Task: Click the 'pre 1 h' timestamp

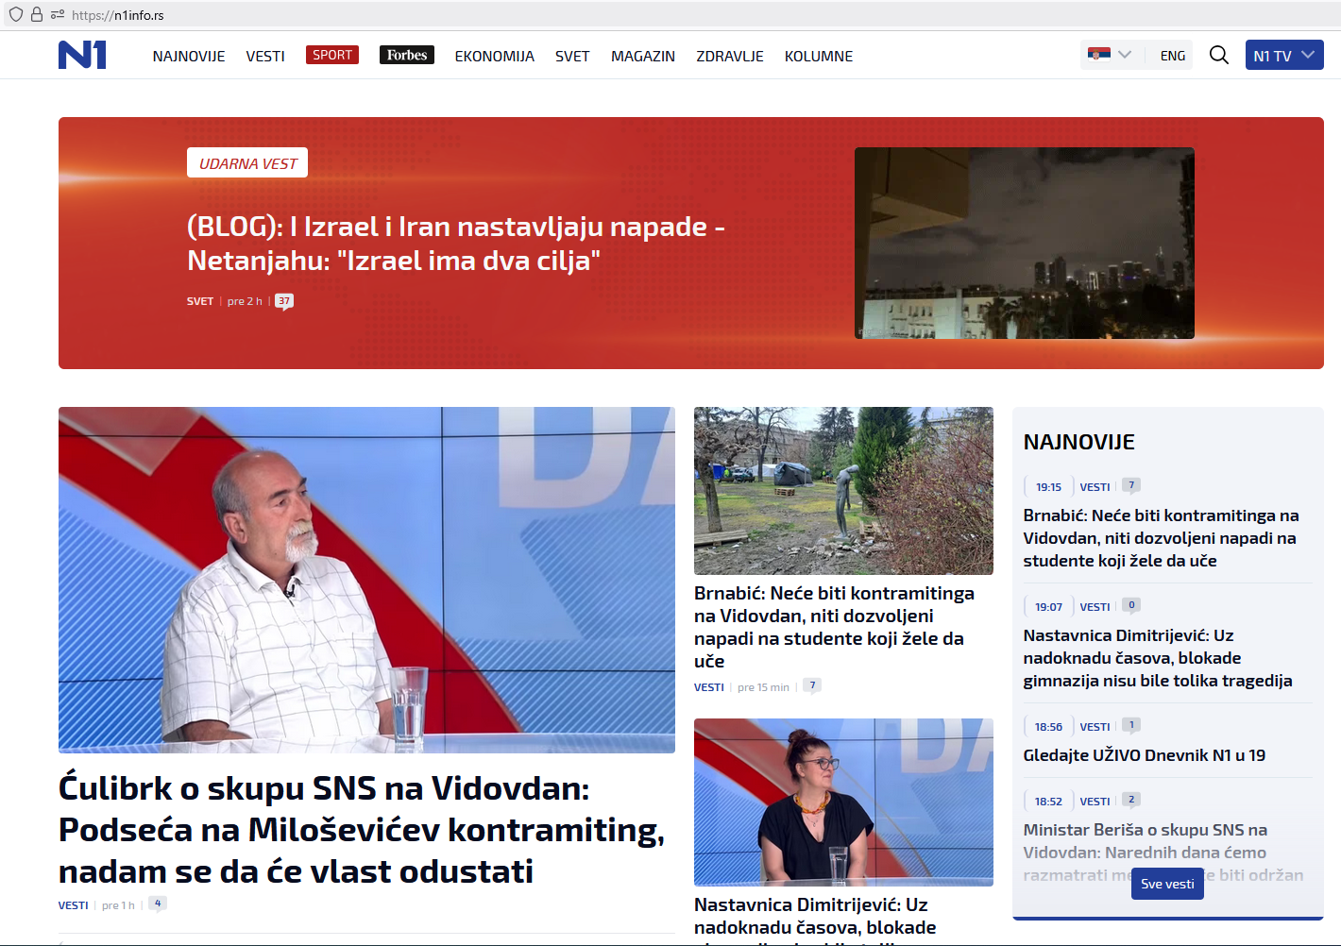Action: point(118,904)
